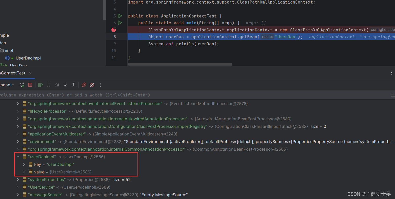
Task: Expand the key = "userDaoImpl" node
Action: click(x=24, y=164)
